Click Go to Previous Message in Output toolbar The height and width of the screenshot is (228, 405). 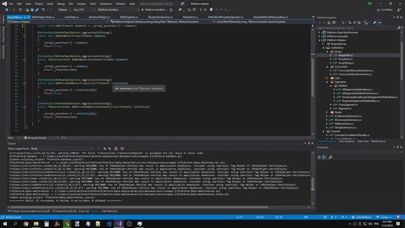tap(104, 149)
